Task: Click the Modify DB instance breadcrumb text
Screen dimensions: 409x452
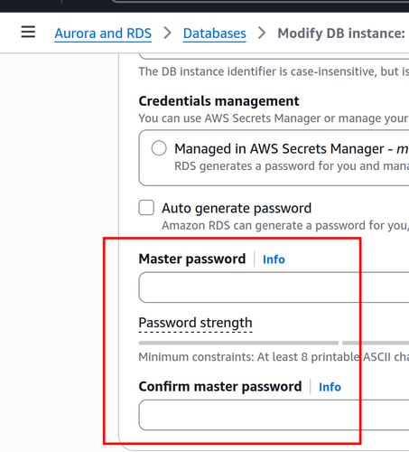Action: (x=341, y=33)
